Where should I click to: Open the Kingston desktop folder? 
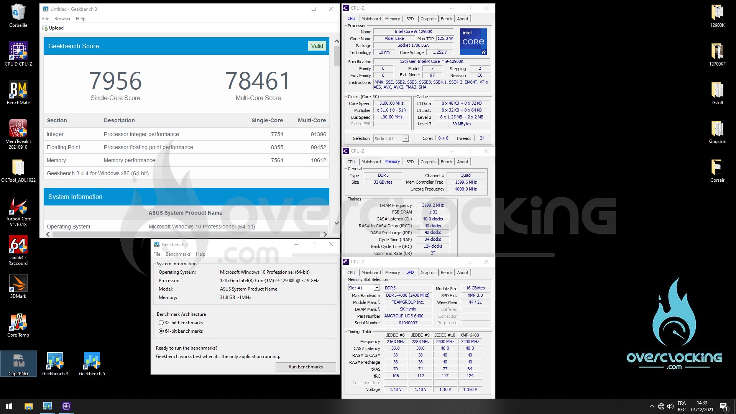(717, 131)
